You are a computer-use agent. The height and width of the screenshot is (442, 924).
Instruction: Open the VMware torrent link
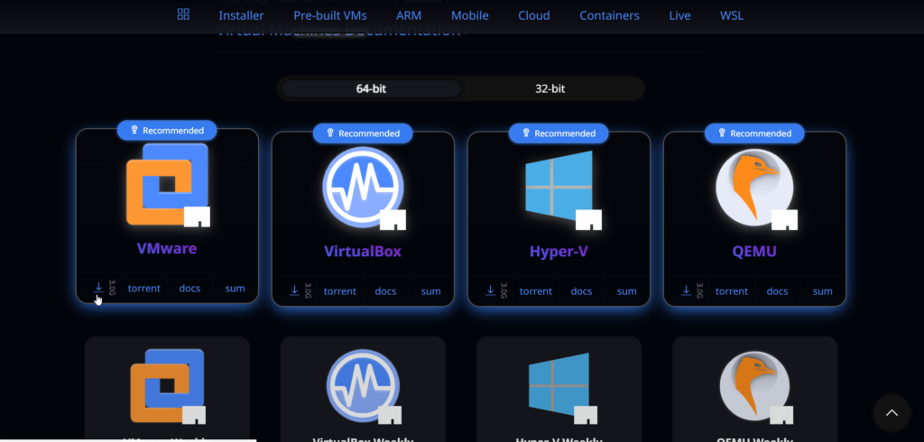pyautogui.click(x=144, y=288)
